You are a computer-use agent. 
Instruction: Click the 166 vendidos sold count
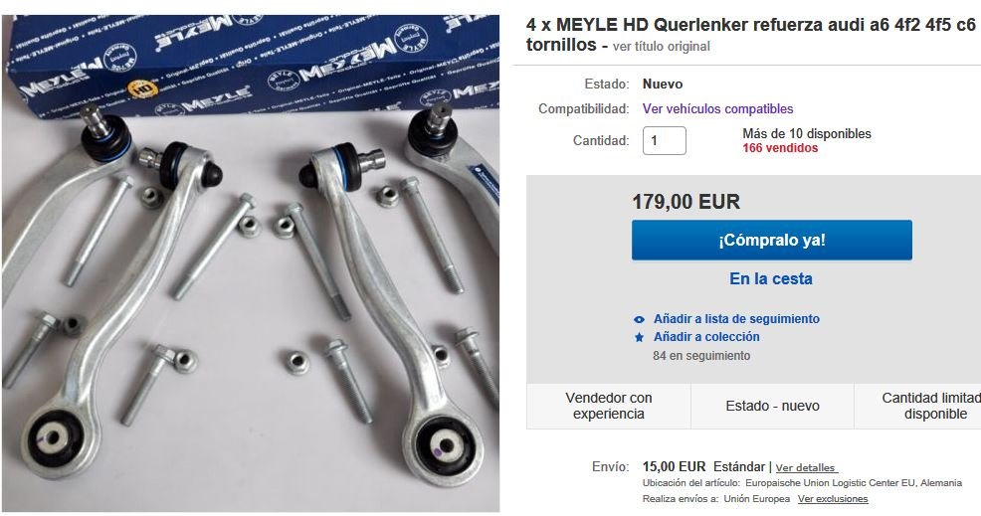[780, 148]
